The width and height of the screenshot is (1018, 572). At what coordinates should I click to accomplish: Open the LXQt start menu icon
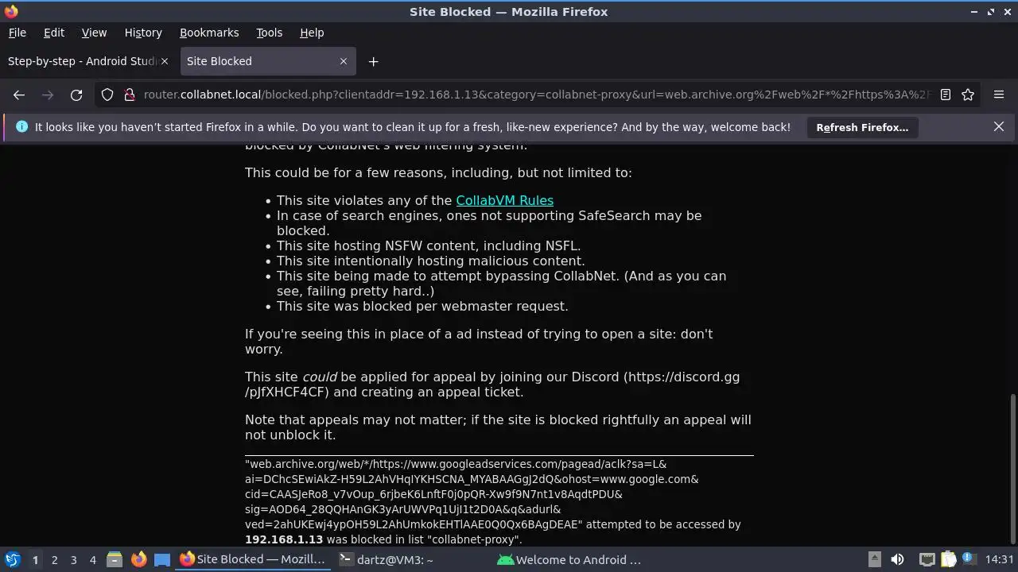click(x=12, y=559)
